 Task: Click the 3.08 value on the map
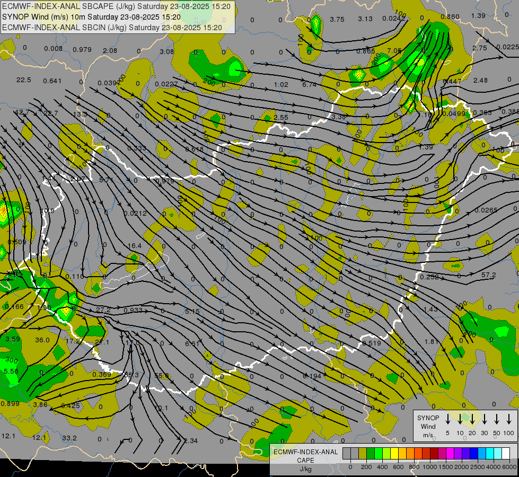pos(167,51)
